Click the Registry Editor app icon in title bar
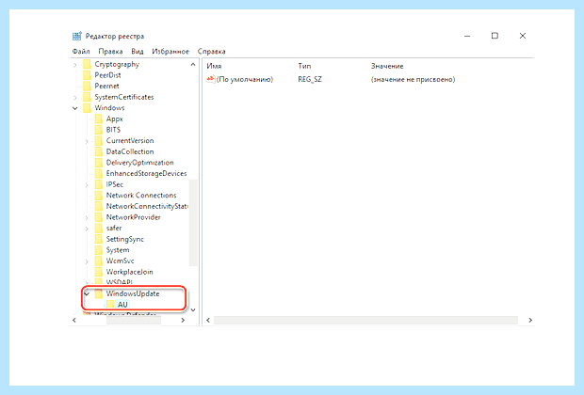 point(77,36)
